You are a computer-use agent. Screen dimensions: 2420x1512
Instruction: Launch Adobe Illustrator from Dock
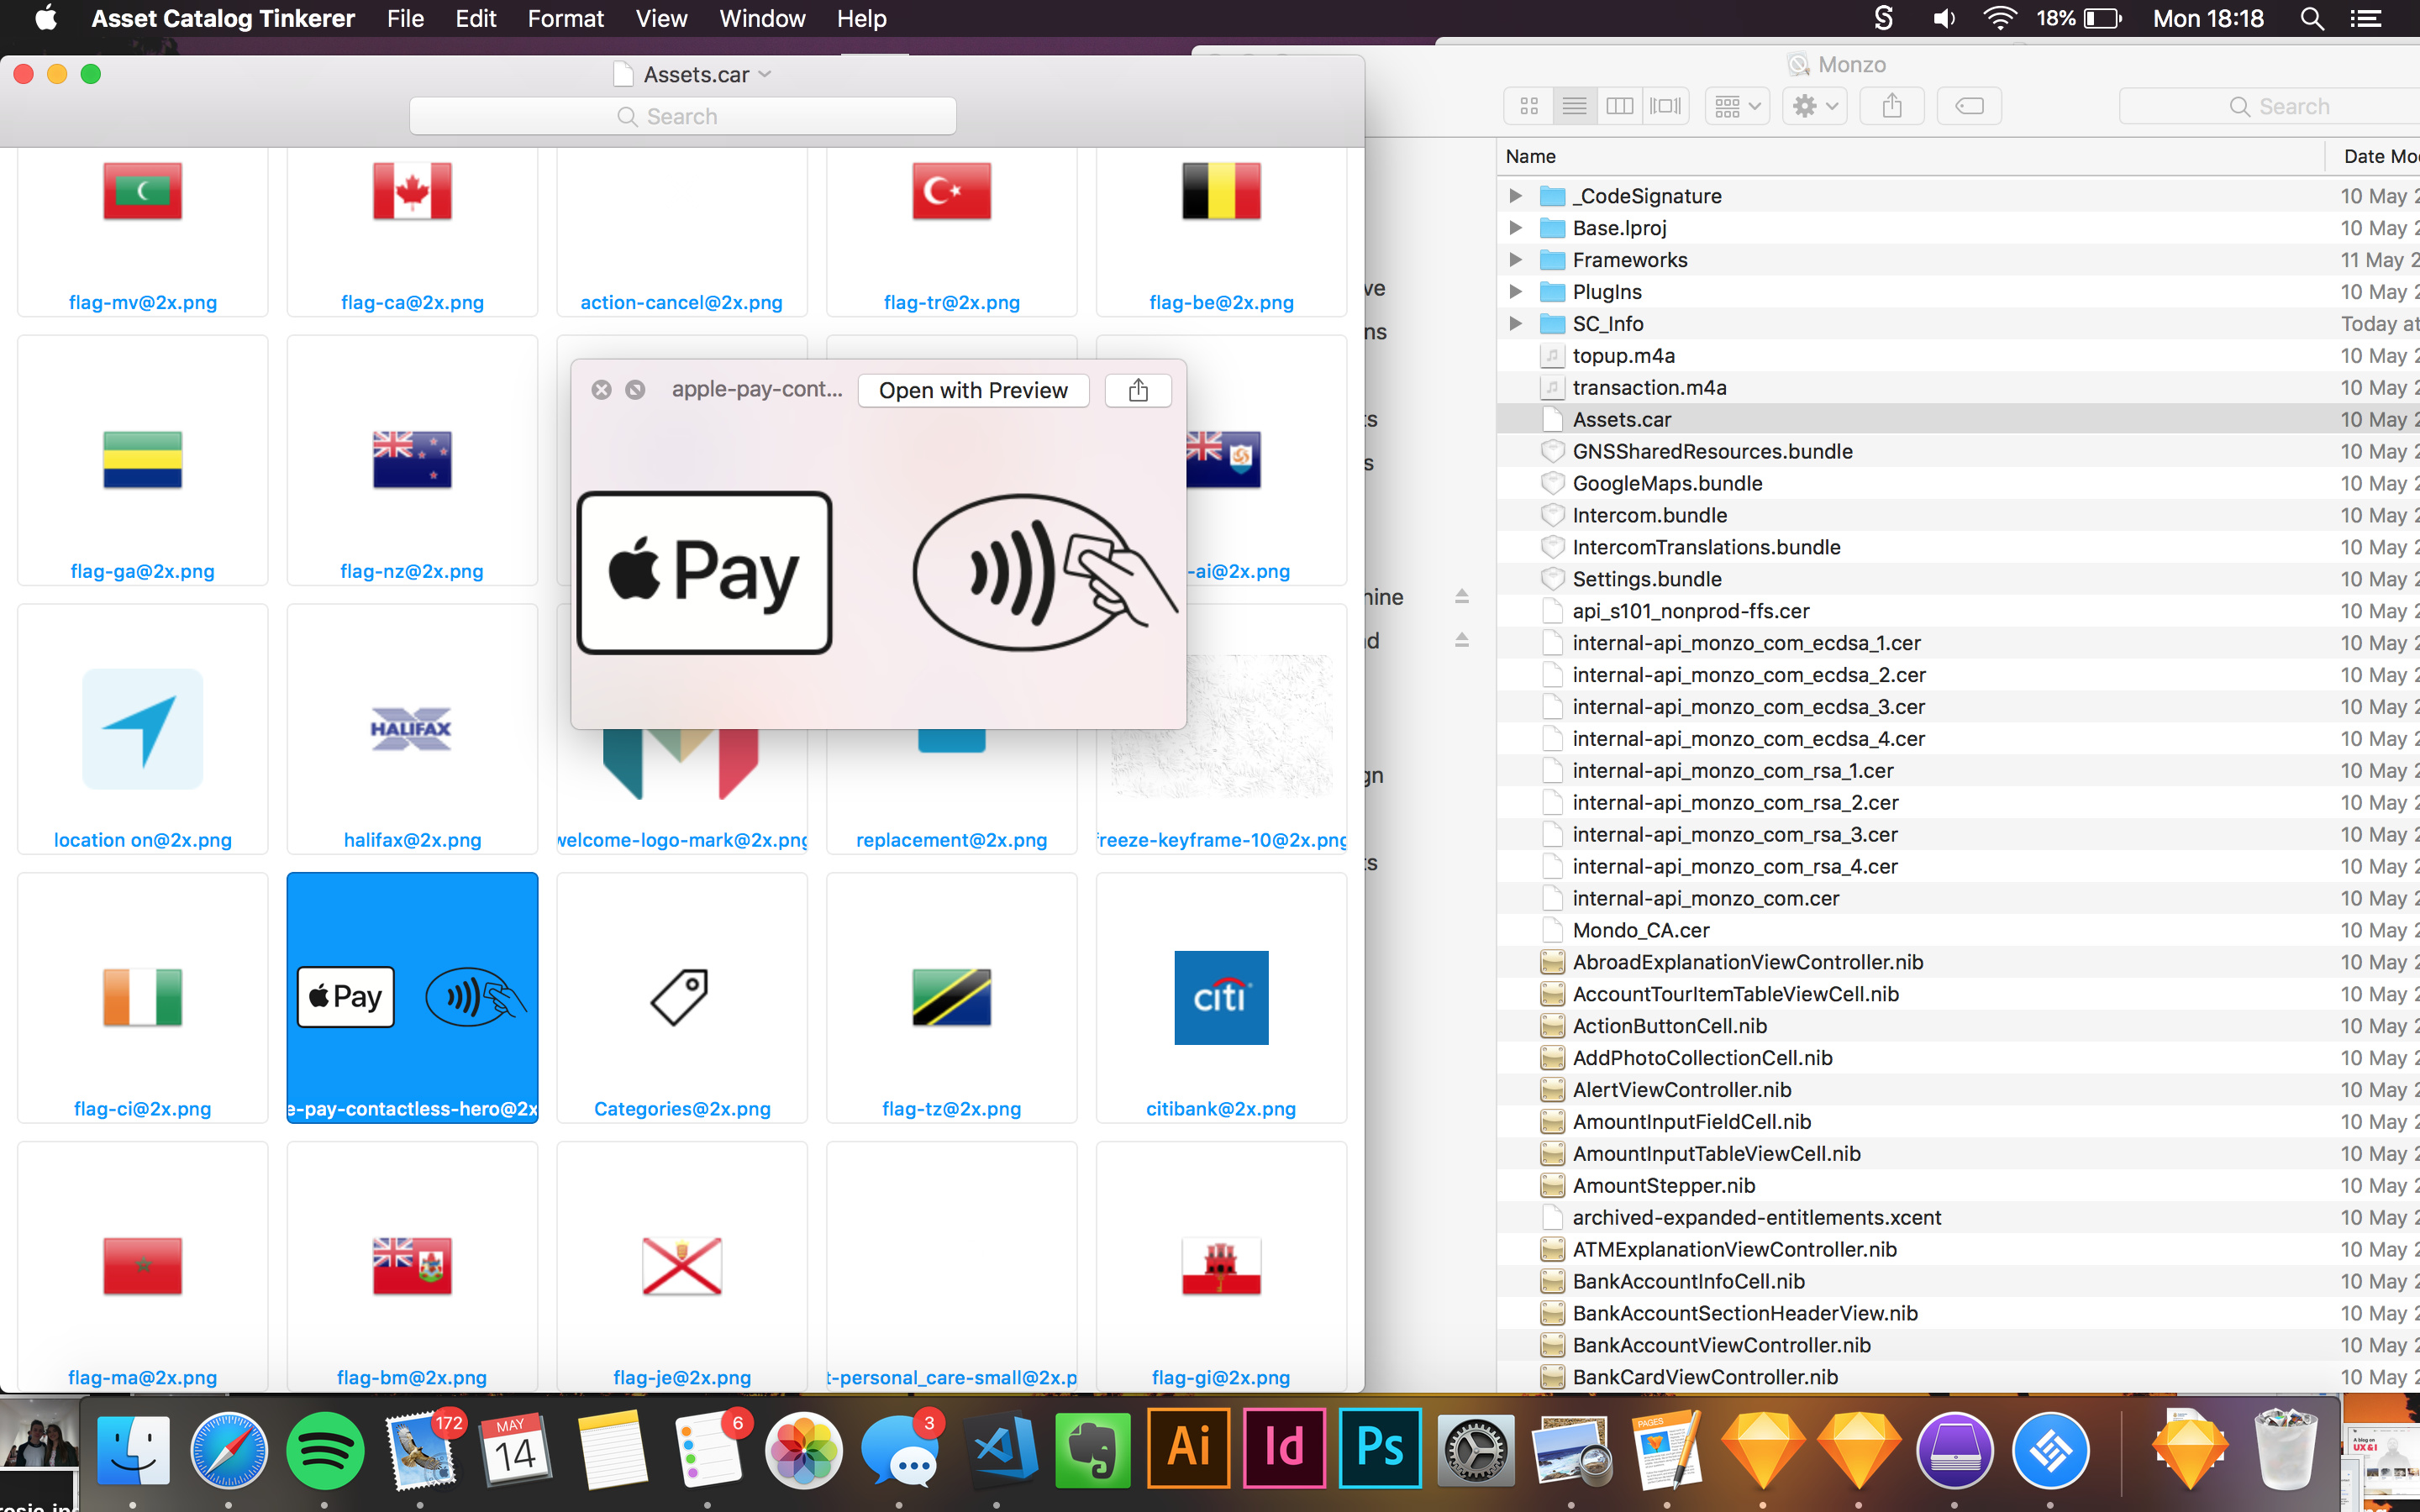[1188, 1449]
